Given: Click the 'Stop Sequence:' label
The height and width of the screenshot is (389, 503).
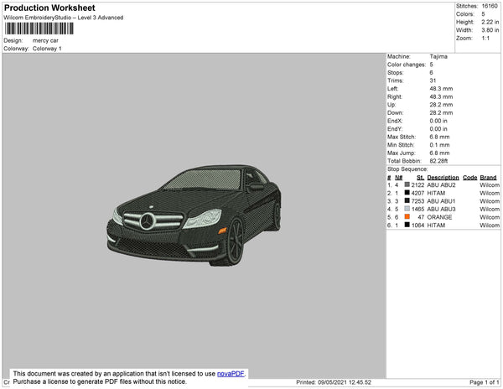Looking at the screenshot, I should point(407,169).
